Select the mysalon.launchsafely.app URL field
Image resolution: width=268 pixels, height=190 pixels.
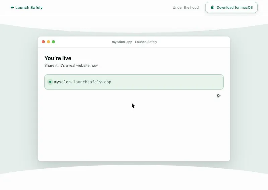134,82
